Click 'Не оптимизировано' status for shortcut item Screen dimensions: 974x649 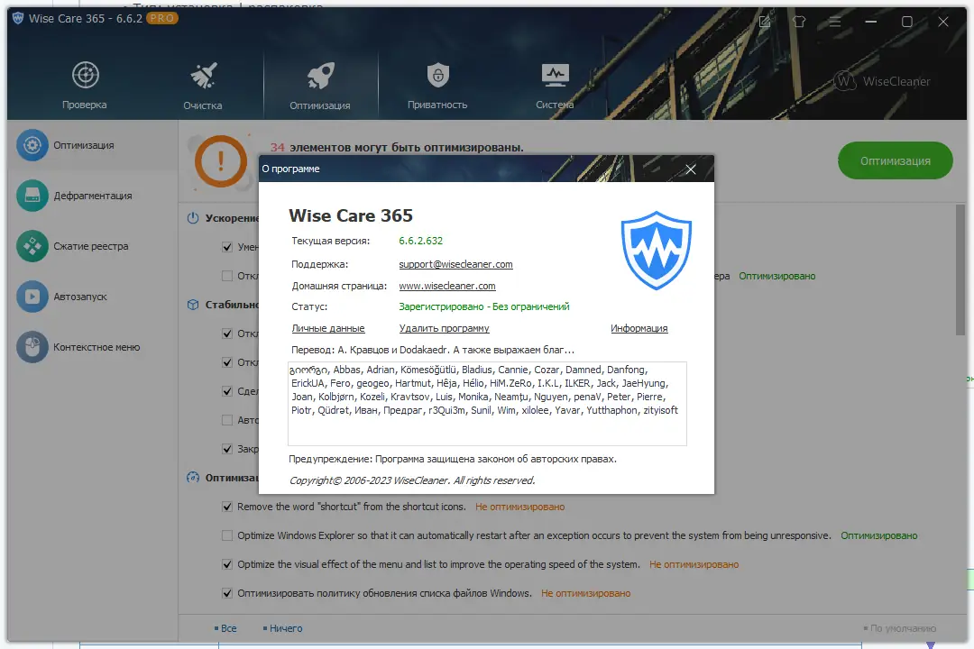(520, 507)
